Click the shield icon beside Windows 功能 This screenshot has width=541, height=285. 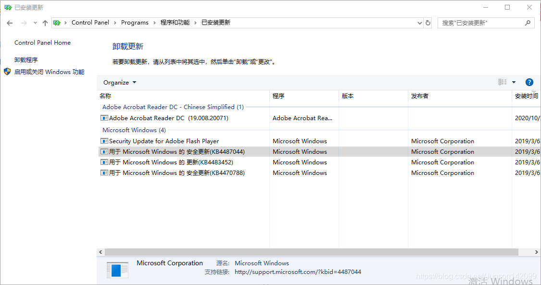click(7, 72)
